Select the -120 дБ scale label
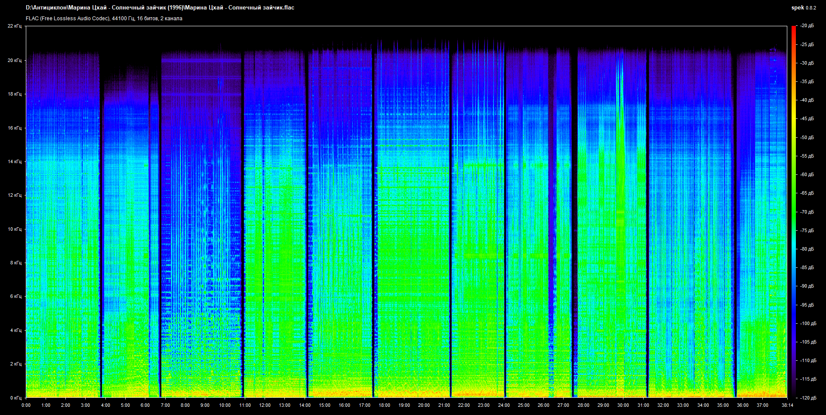 click(x=808, y=398)
